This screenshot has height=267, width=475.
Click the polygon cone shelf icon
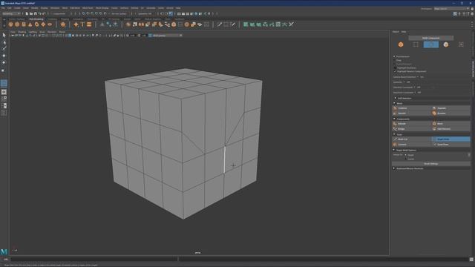[30, 24]
